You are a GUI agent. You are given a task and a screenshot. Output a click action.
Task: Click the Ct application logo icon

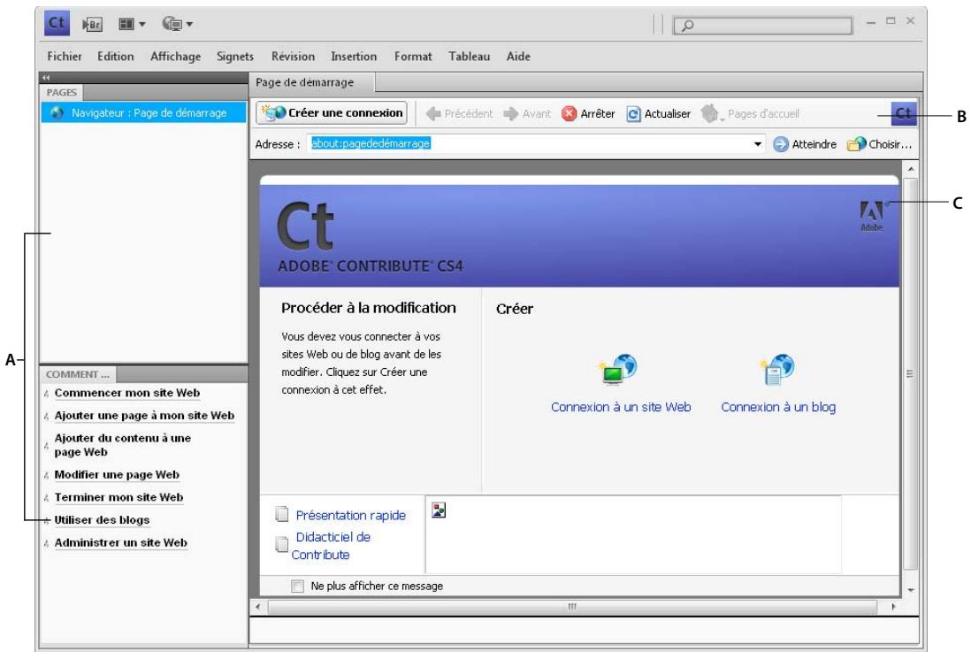pos(57,24)
